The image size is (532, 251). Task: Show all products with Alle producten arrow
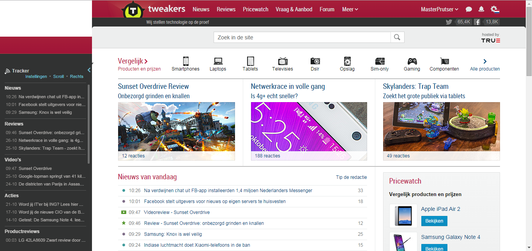coord(485,61)
